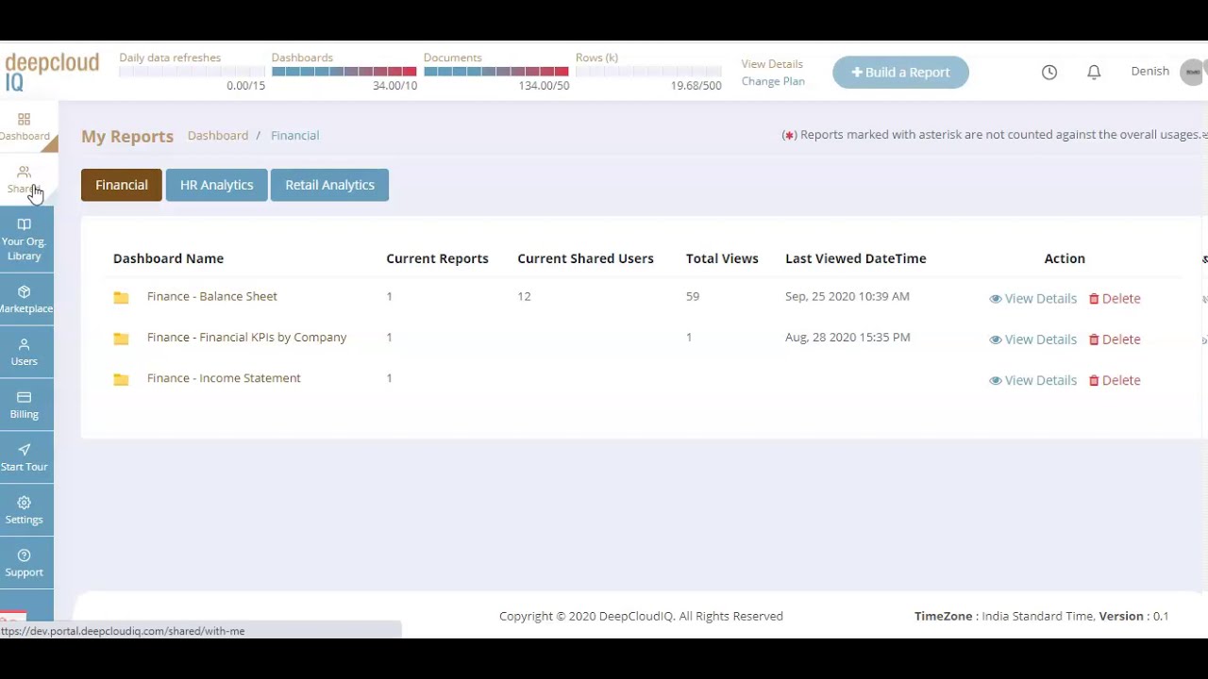
Task: Click the Denish username
Action: [1149, 72]
